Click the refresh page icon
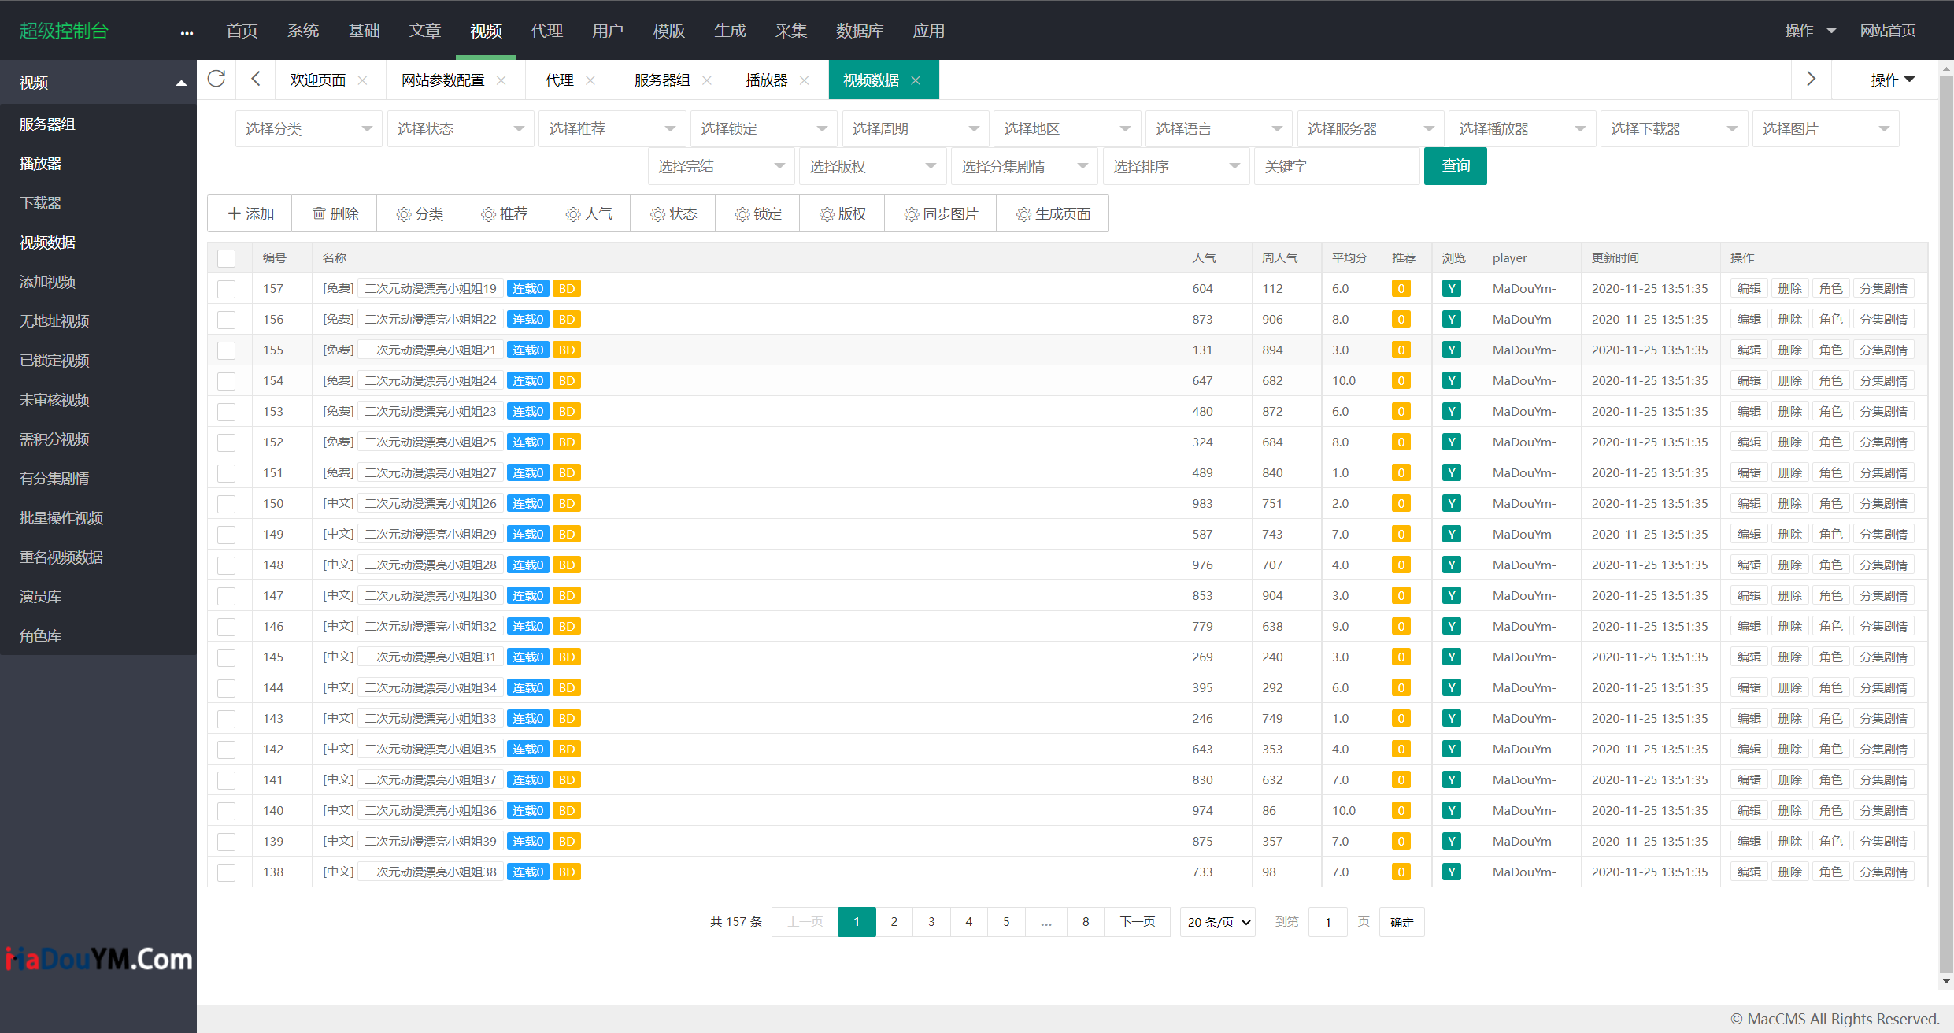 216,79
